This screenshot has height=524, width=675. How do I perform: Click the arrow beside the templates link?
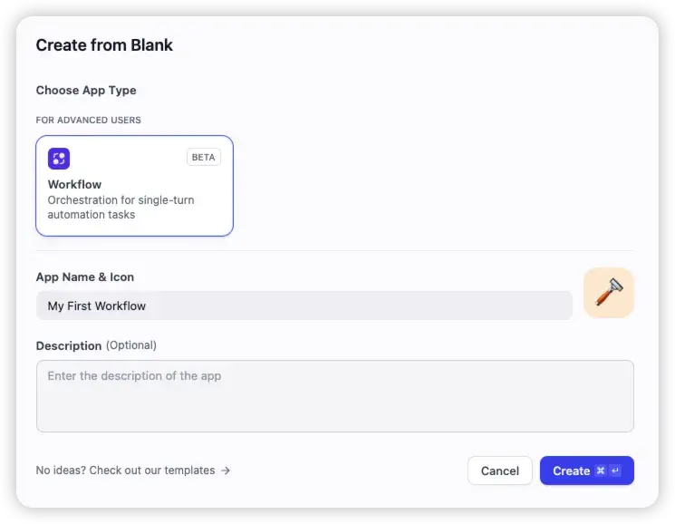coord(226,471)
